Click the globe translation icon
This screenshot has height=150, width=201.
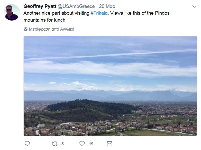(x=26, y=29)
